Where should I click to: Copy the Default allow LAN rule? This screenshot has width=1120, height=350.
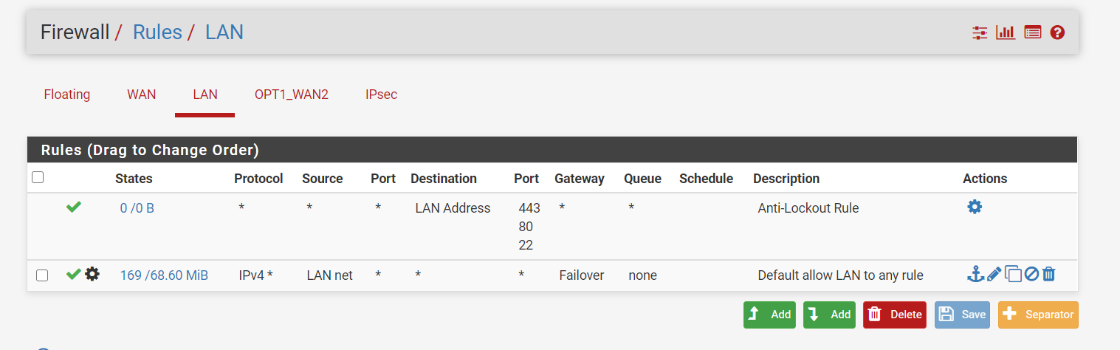click(1013, 275)
